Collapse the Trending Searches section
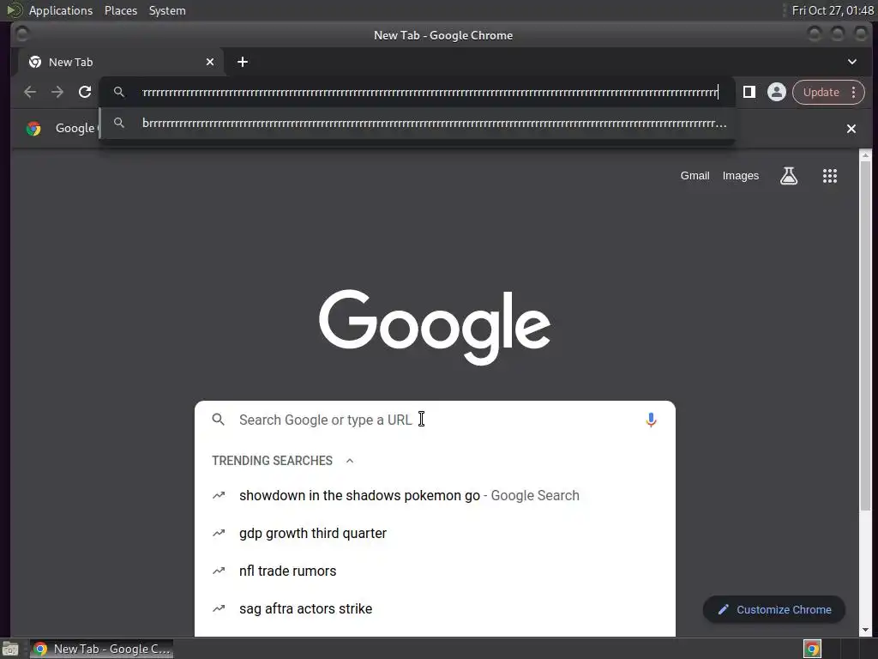 coord(350,461)
